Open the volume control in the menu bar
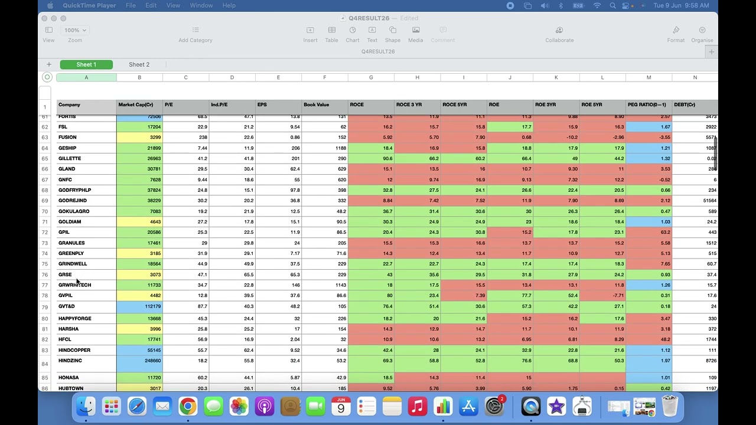This screenshot has height=425, width=756. click(545, 5)
